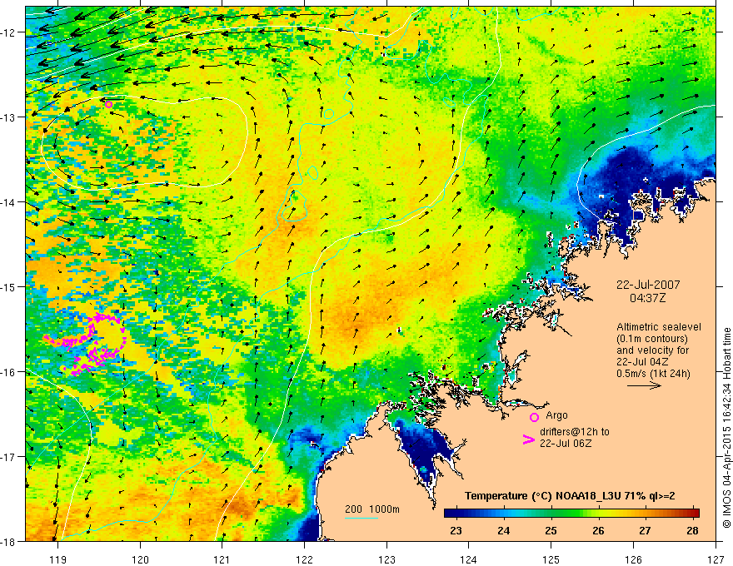Click the 28 label on color bar
733x566 pixels.
click(x=692, y=530)
